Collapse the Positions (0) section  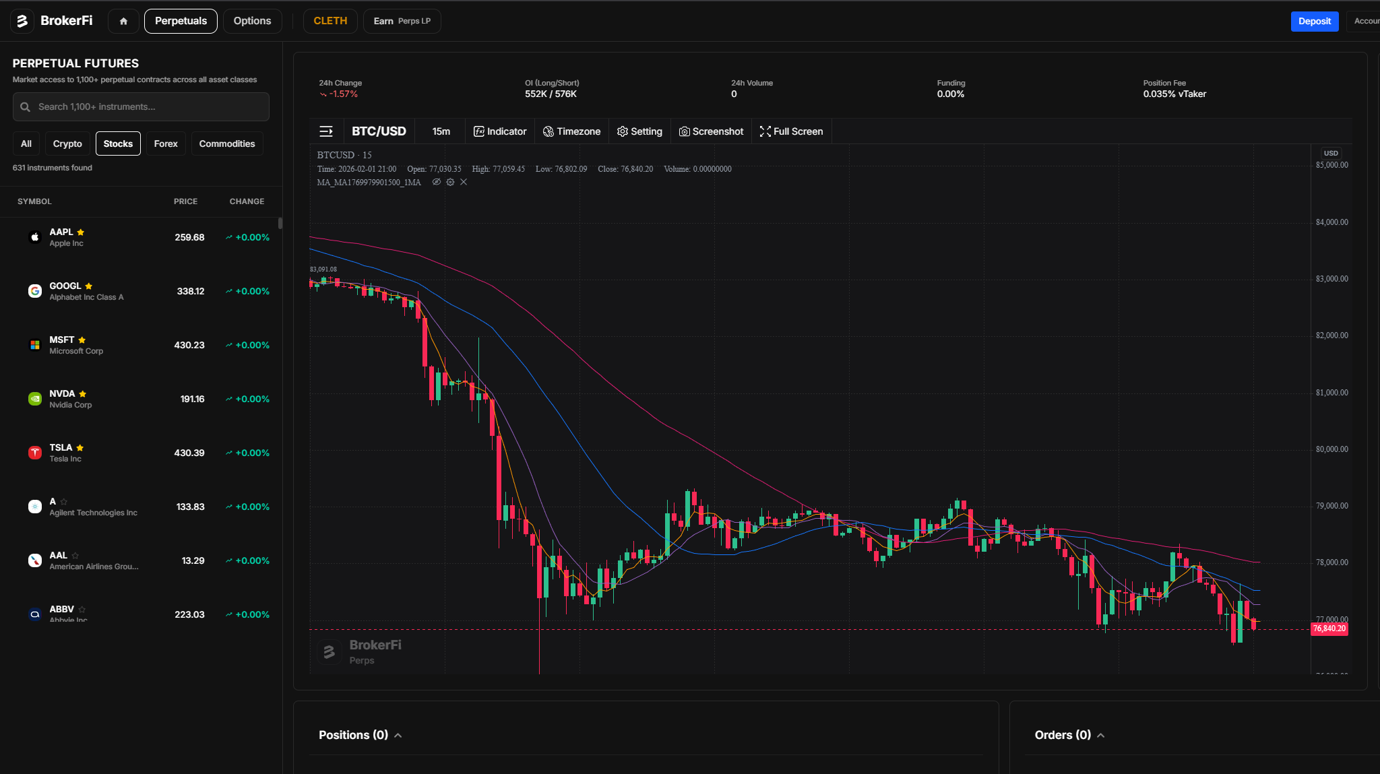tap(399, 735)
